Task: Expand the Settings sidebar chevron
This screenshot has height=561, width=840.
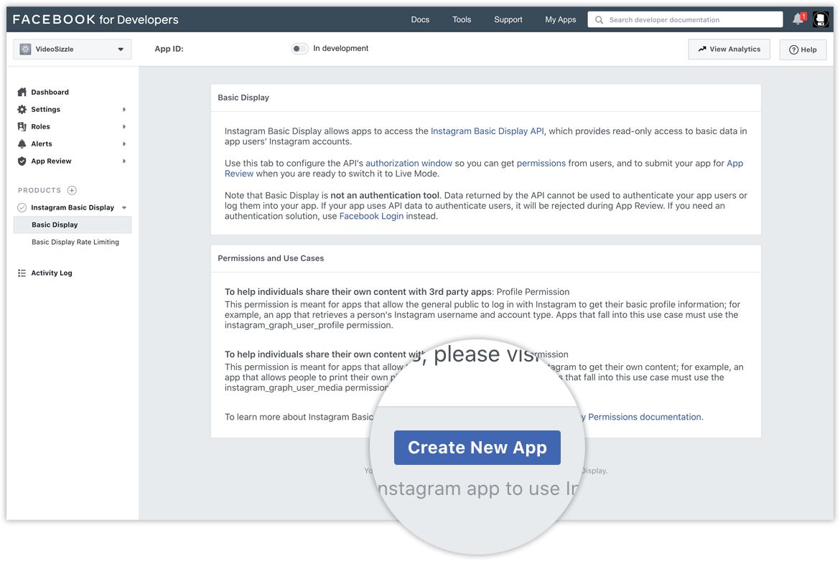Action: click(123, 109)
